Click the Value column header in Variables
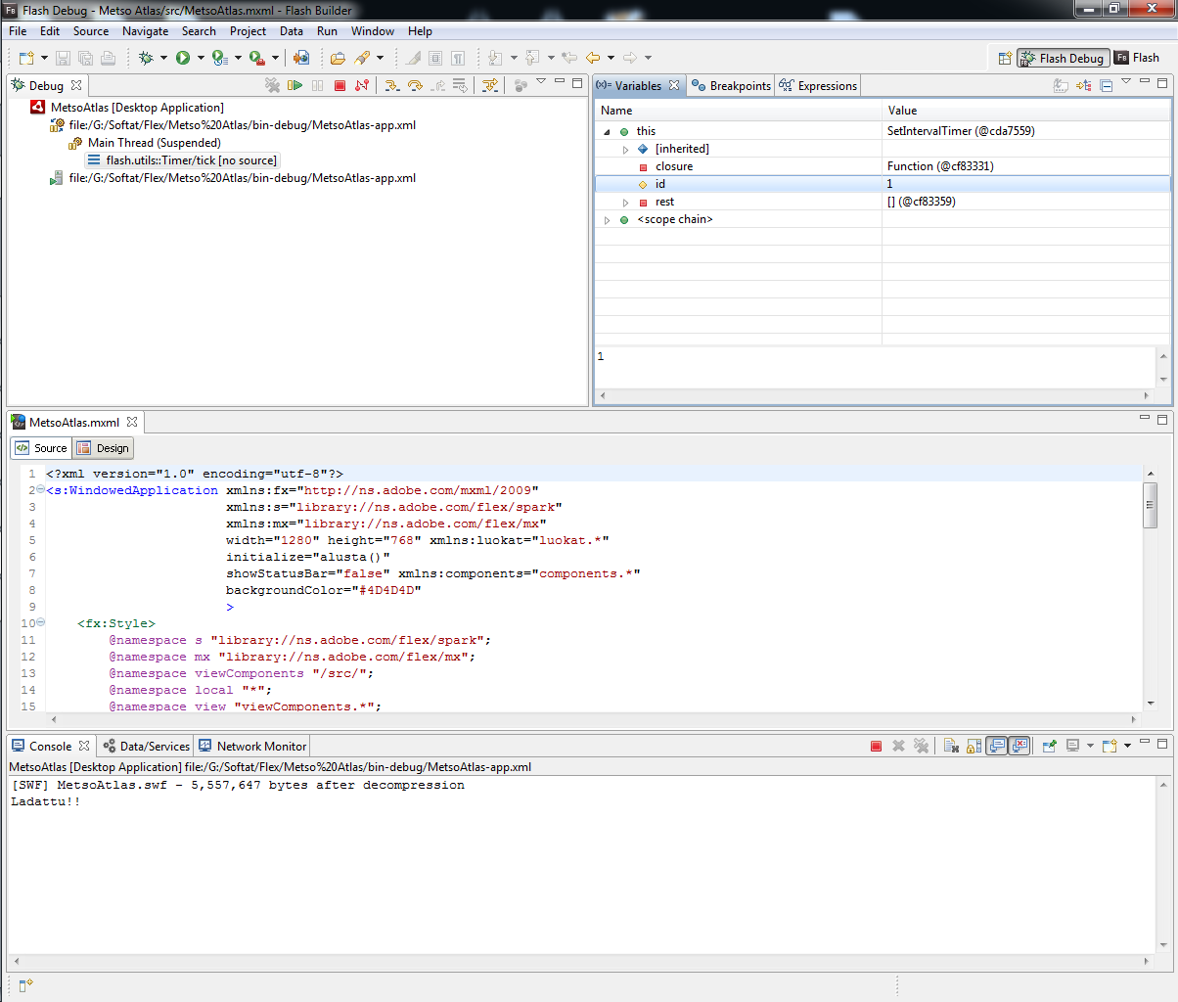The image size is (1178, 1002). click(1025, 111)
